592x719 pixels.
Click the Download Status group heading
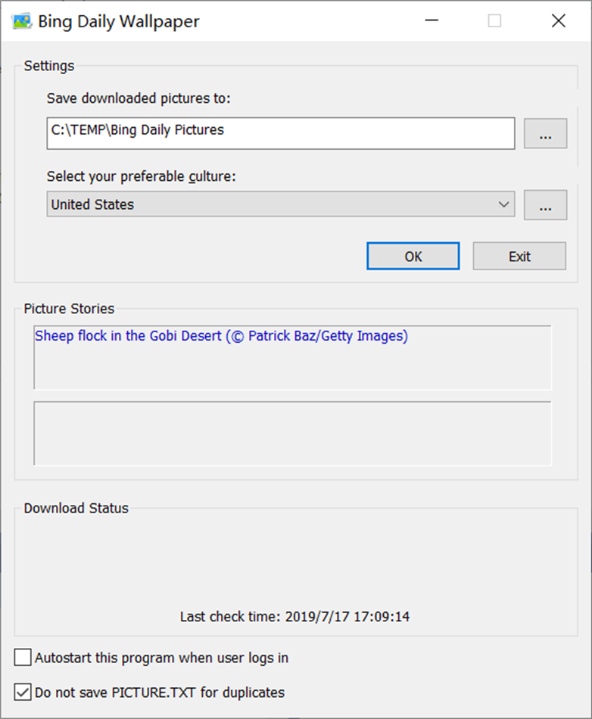(76, 508)
